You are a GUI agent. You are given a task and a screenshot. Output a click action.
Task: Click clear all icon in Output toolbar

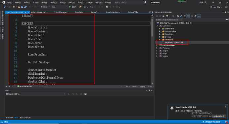click(x=81, y=94)
